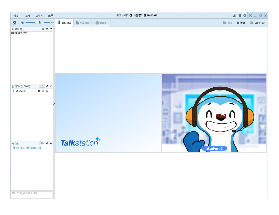
Task: Open the 참석자 panel list options dropdown
Action: tap(42, 86)
